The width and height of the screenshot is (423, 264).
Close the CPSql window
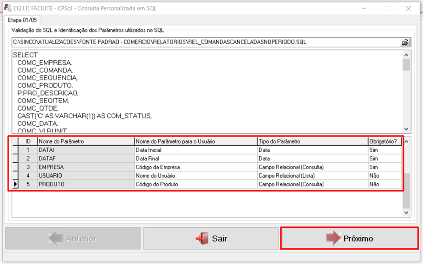[408, 9]
